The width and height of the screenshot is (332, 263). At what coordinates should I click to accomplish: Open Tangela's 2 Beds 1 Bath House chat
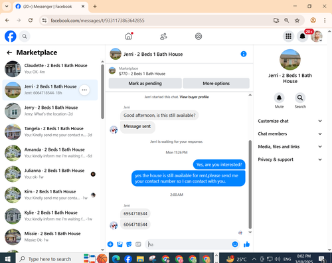[x=50, y=132]
